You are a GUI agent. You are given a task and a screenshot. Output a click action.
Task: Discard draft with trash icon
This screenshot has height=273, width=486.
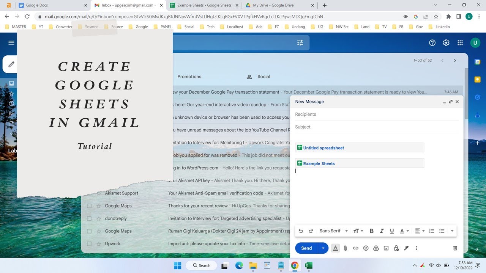[455, 248]
